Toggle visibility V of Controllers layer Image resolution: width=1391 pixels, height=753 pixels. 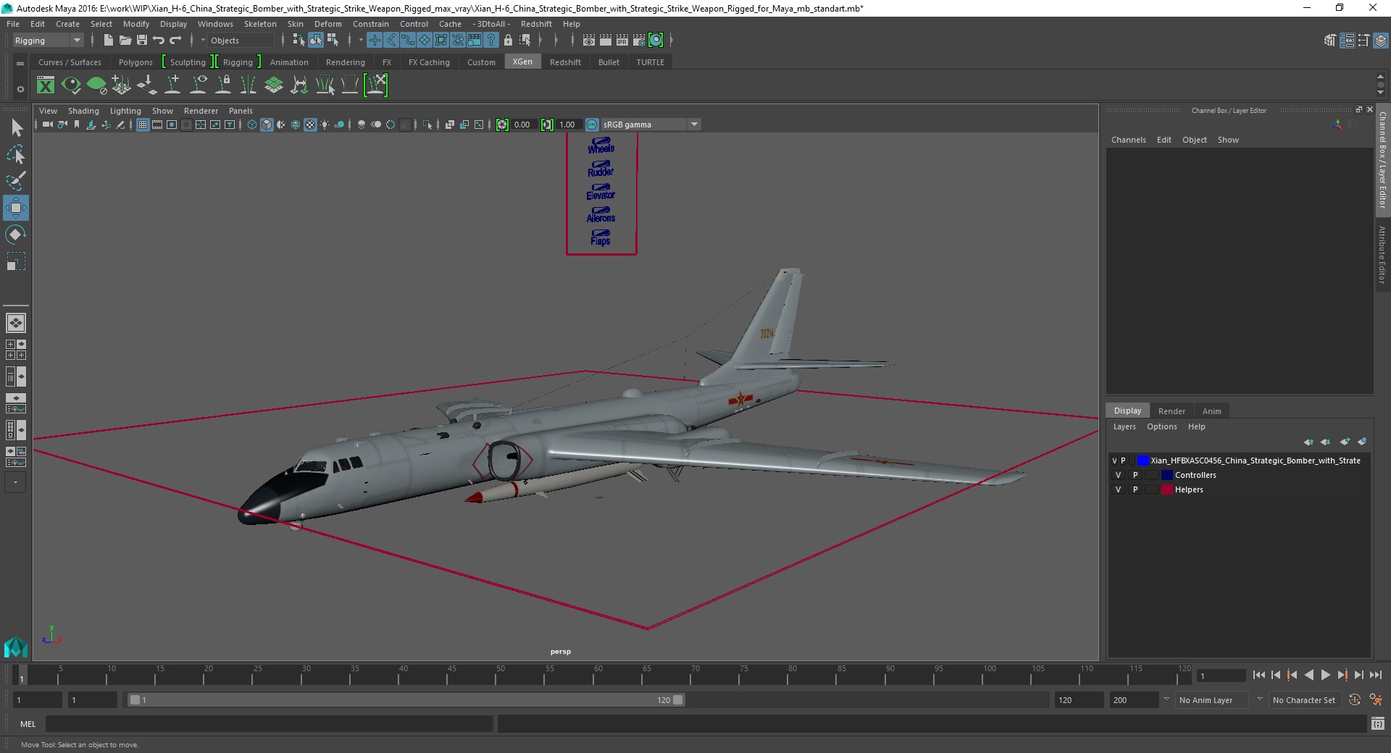tap(1118, 476)
